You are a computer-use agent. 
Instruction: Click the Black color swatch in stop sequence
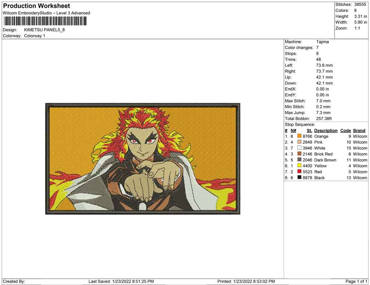[299, 177]
